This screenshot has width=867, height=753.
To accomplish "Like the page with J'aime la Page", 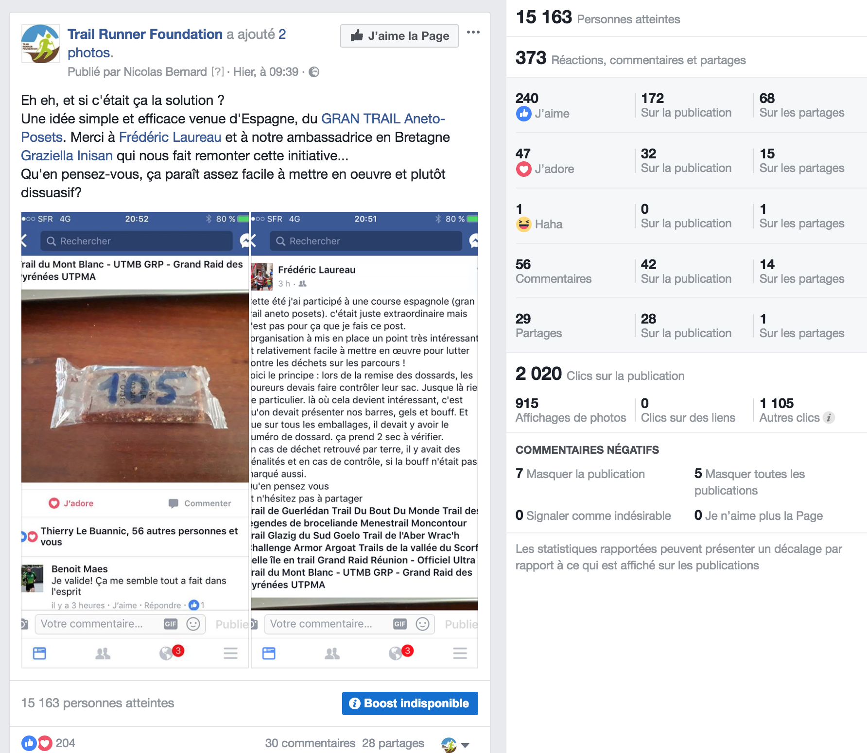I will click(399, 36).
